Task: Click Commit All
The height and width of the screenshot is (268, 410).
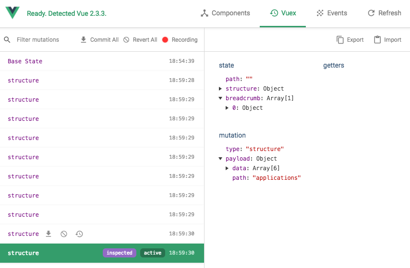Action: (x=99, y=40)
